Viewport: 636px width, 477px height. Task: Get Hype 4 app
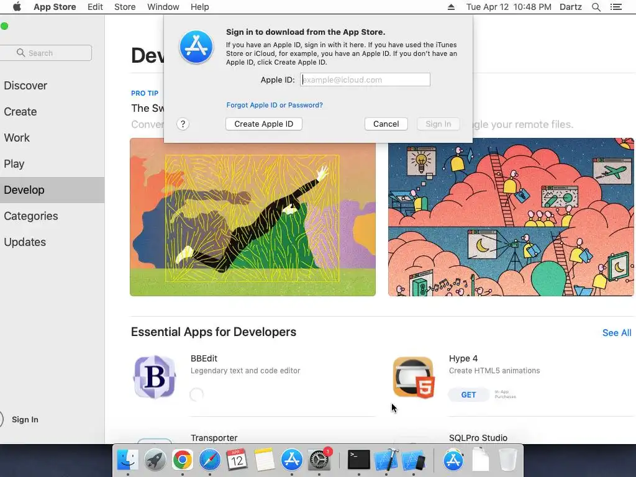(x=468, y=394)
